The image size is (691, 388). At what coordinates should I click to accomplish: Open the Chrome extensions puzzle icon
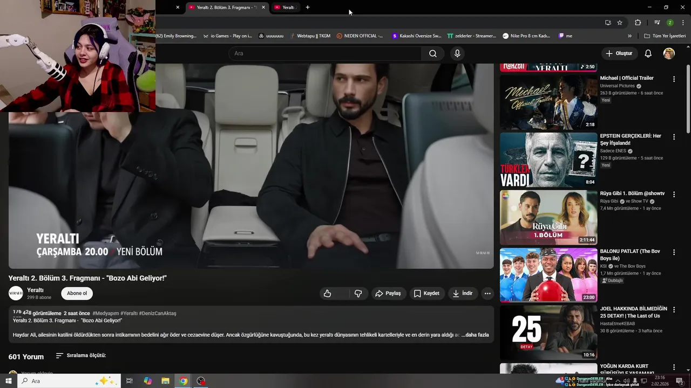(x=638, y=23)
